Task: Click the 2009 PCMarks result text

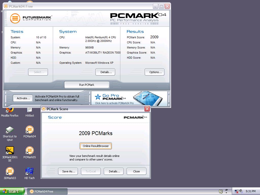Action: pos(96,133)
